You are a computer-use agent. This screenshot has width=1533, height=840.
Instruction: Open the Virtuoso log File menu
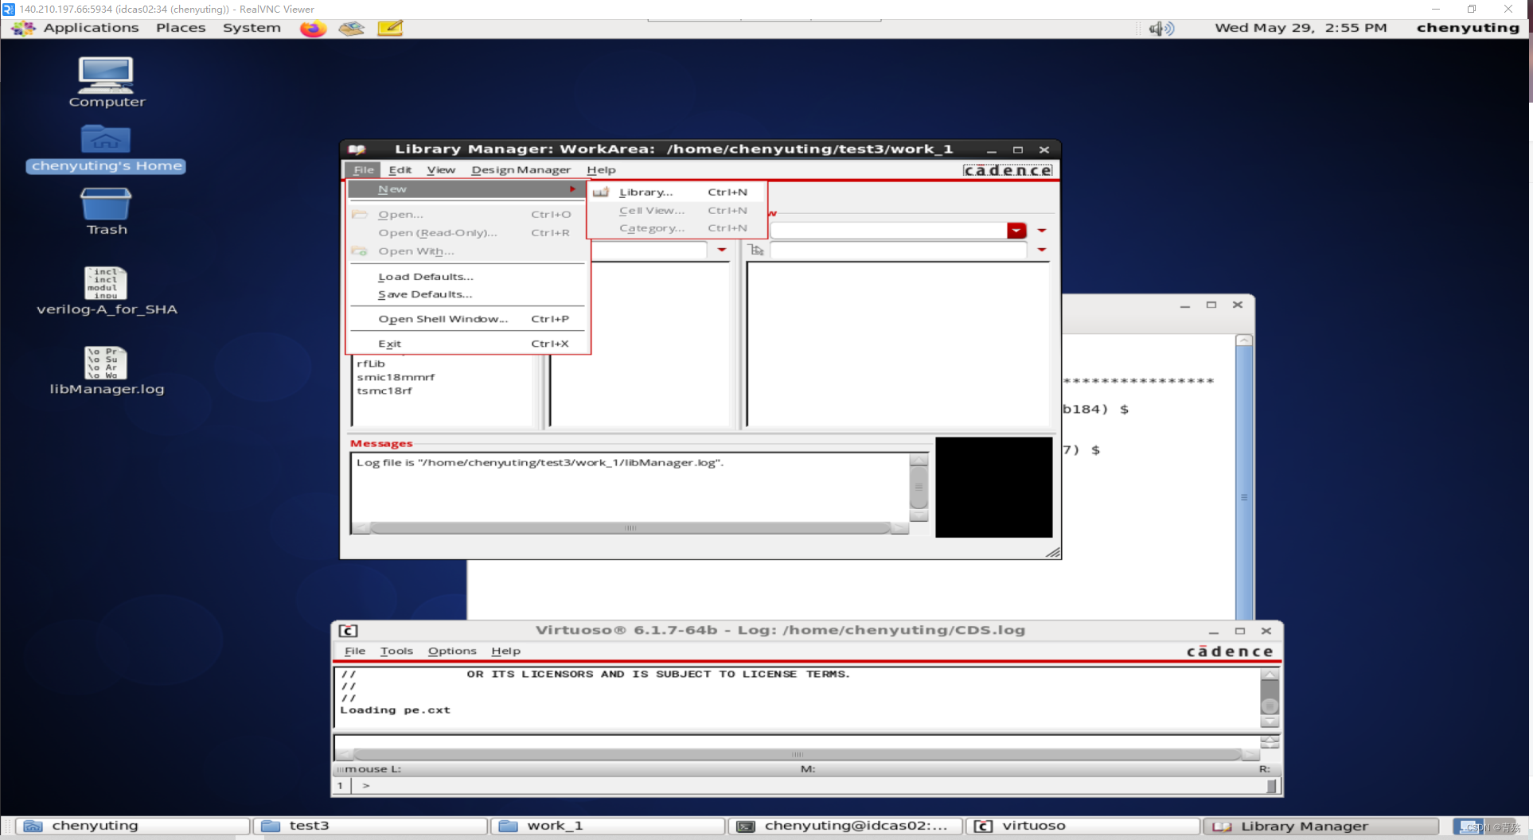355,651
